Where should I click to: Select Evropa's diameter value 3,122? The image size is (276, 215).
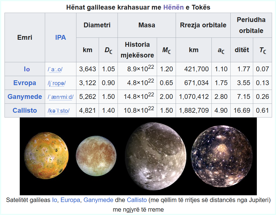(x=87, y=83)
